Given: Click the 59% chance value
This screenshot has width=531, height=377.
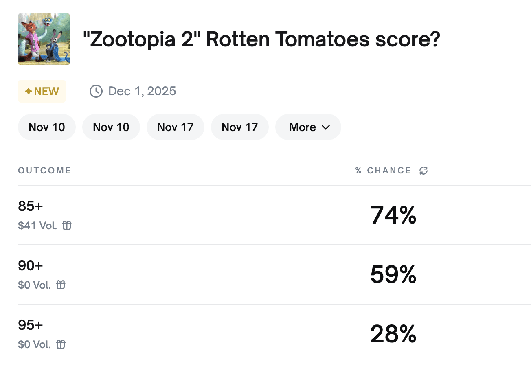Looking at the screenshot, I should click(393, 274).
